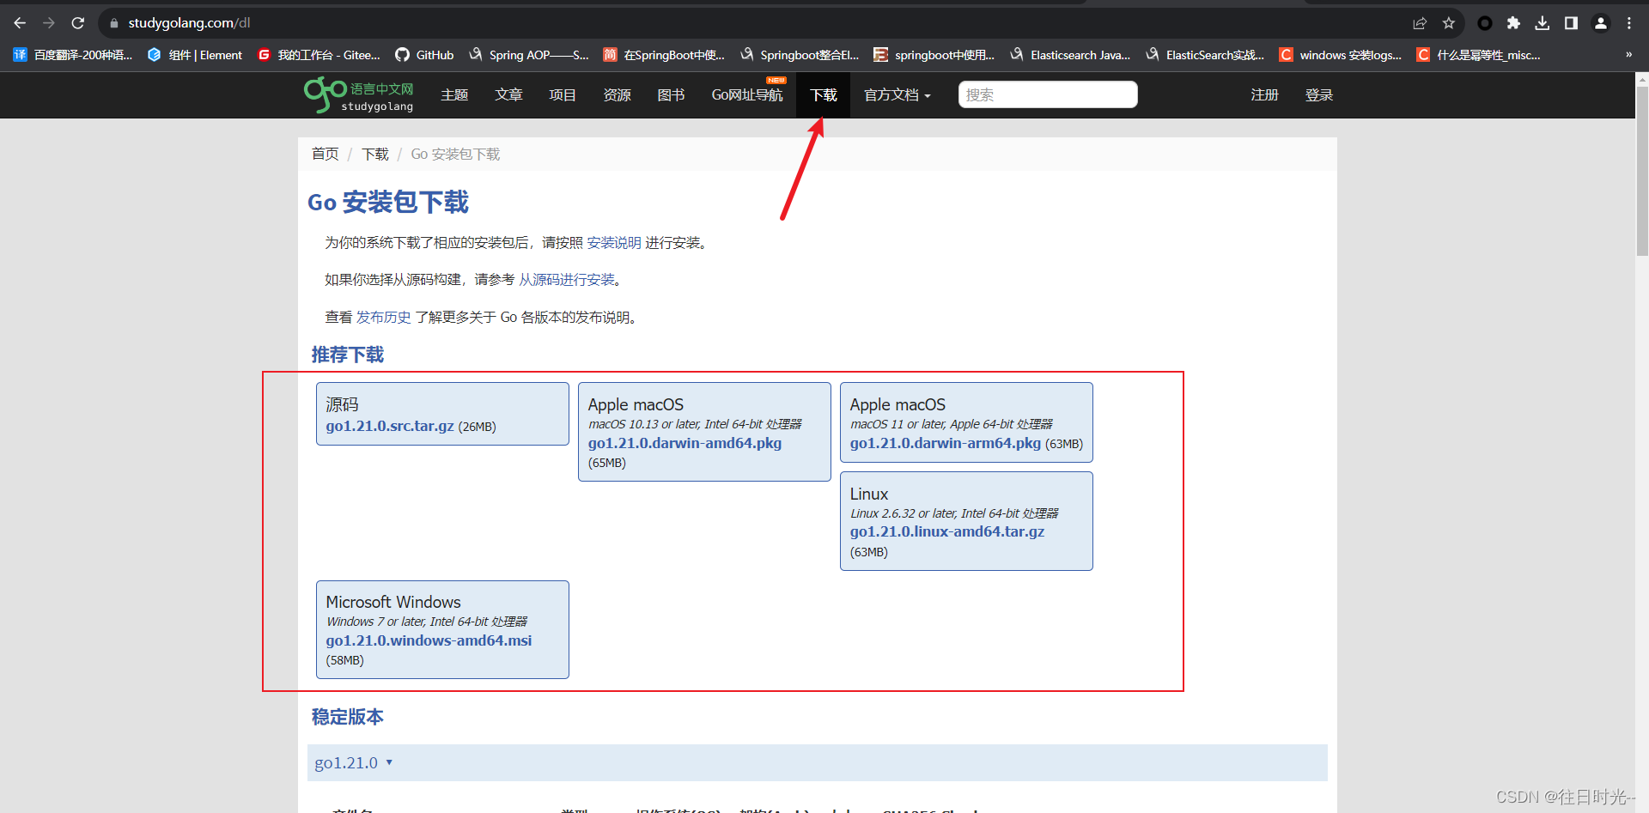Click the 稳定版本 section heading

click(348, 717)
